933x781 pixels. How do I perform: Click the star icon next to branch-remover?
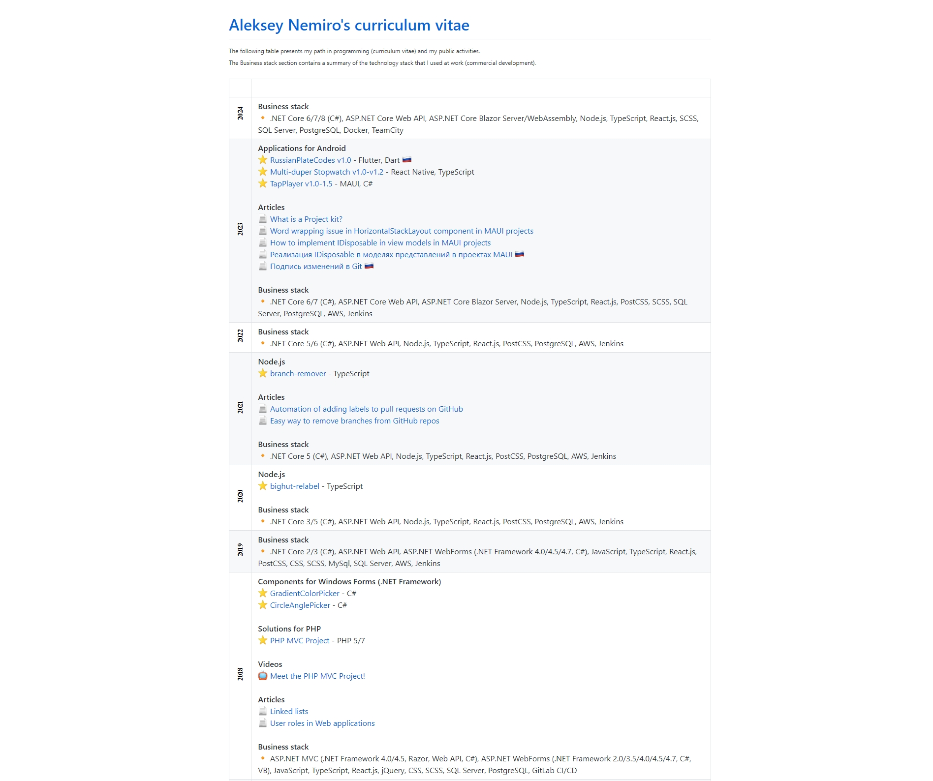(263, 373)
